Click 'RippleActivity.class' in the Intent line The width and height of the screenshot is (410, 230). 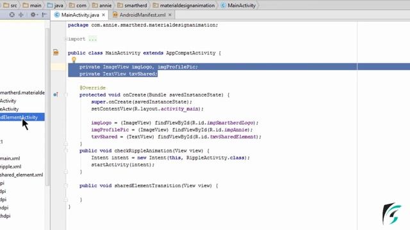pos(215,158)
